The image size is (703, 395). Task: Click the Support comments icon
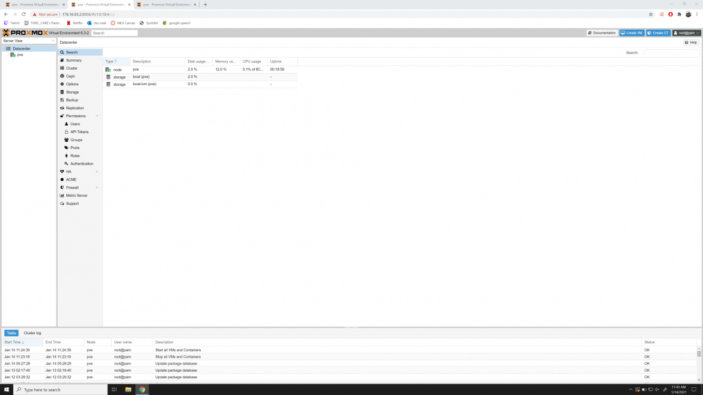[x=62, y=204]
